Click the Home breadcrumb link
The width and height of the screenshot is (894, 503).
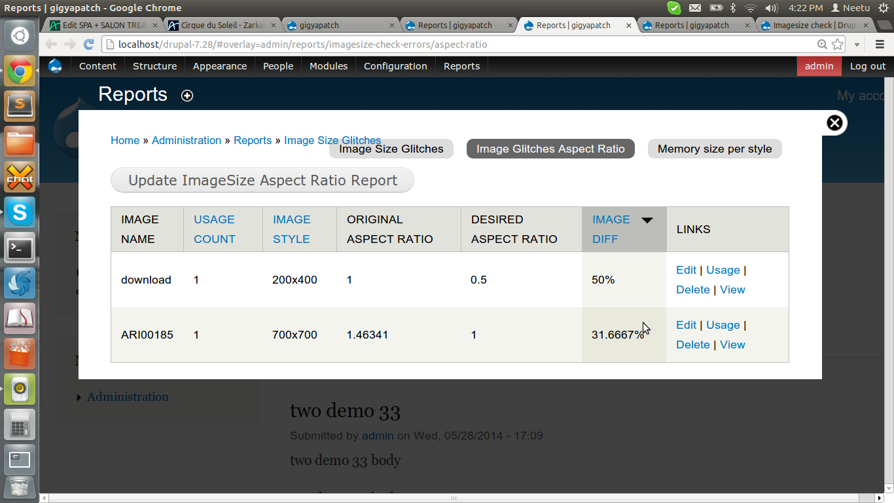[x=125, y=140]
